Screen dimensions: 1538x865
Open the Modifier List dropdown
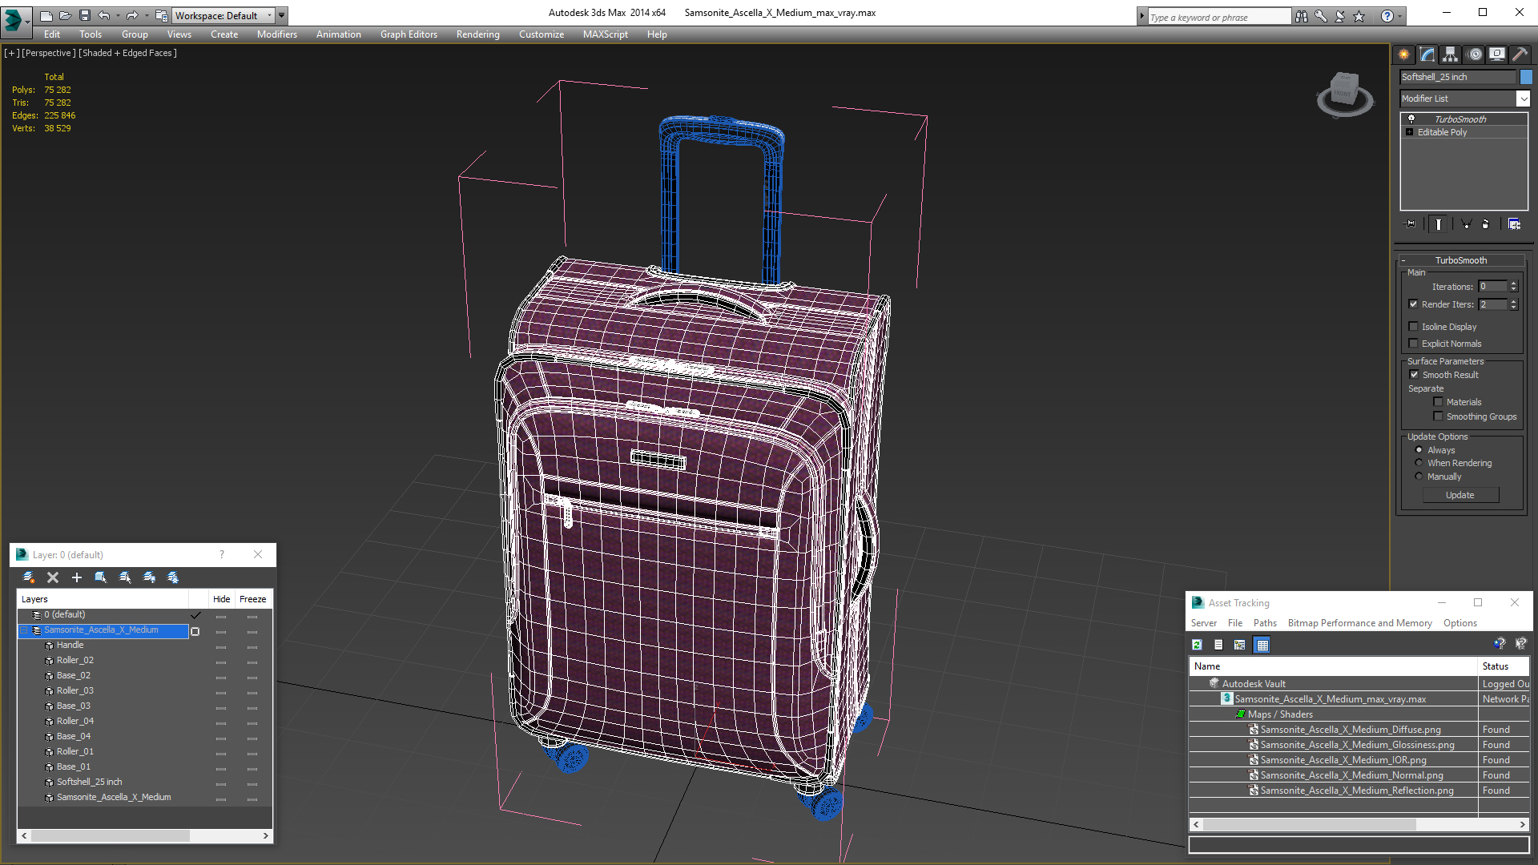(1523, 99)
